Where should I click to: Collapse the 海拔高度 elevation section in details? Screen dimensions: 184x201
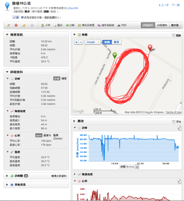click(x=7, y=111)
